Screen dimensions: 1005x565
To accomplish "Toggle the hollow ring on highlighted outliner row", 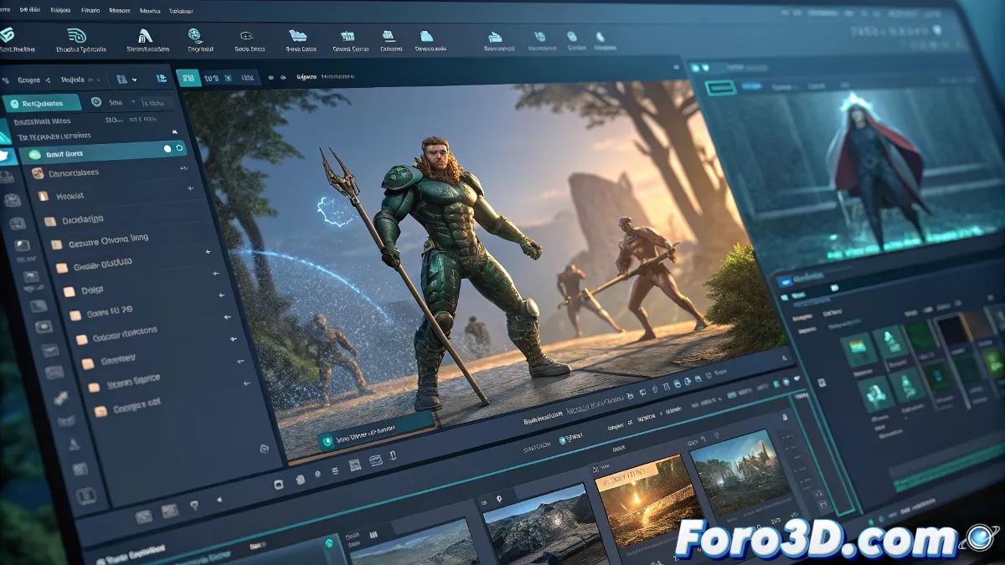I will [x=179, y=148].
